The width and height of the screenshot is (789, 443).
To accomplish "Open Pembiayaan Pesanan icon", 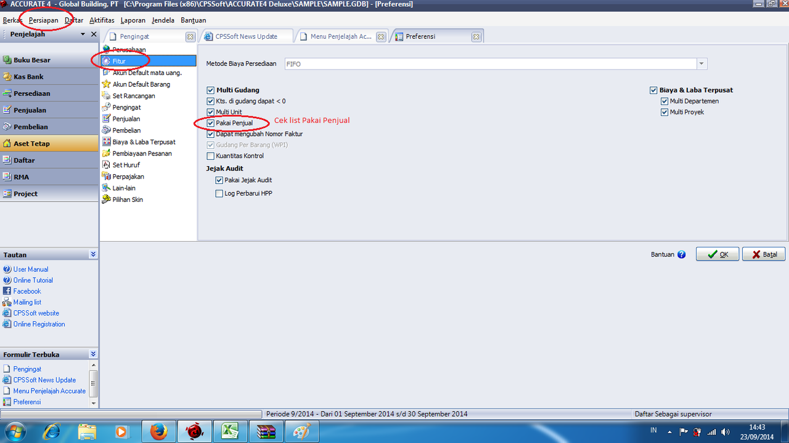I will [x=107, y=153].
